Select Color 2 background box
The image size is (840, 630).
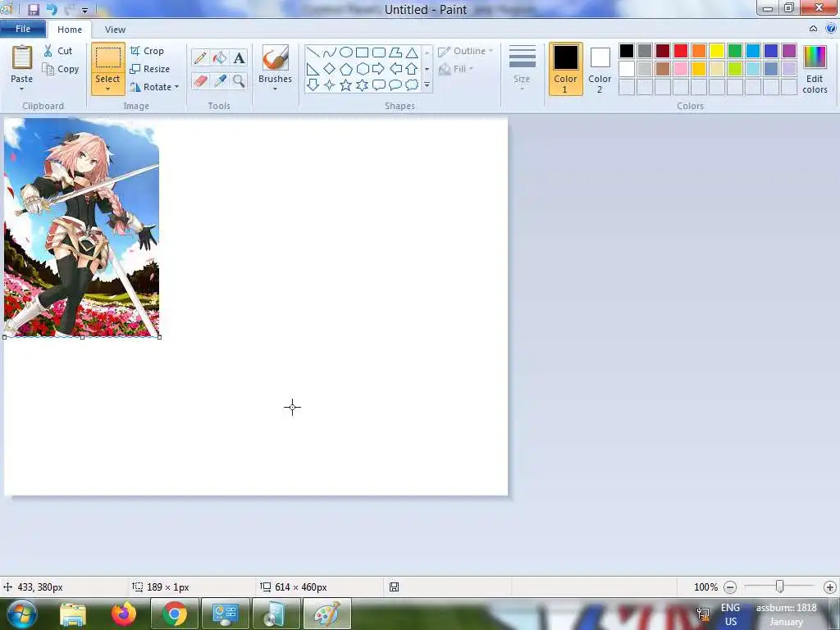click(600, 69)
